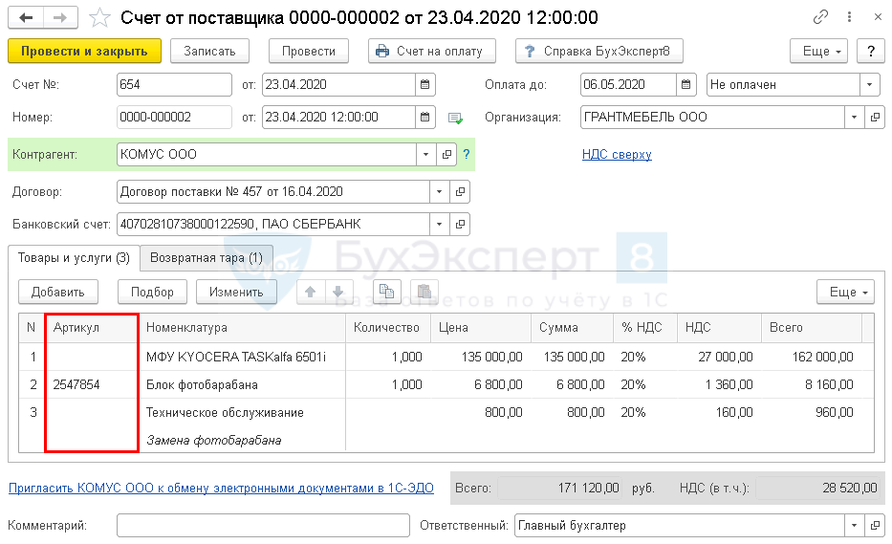Click into the Комментарий input field
This screenshot has width=892, height=544.
coord(263,525)
